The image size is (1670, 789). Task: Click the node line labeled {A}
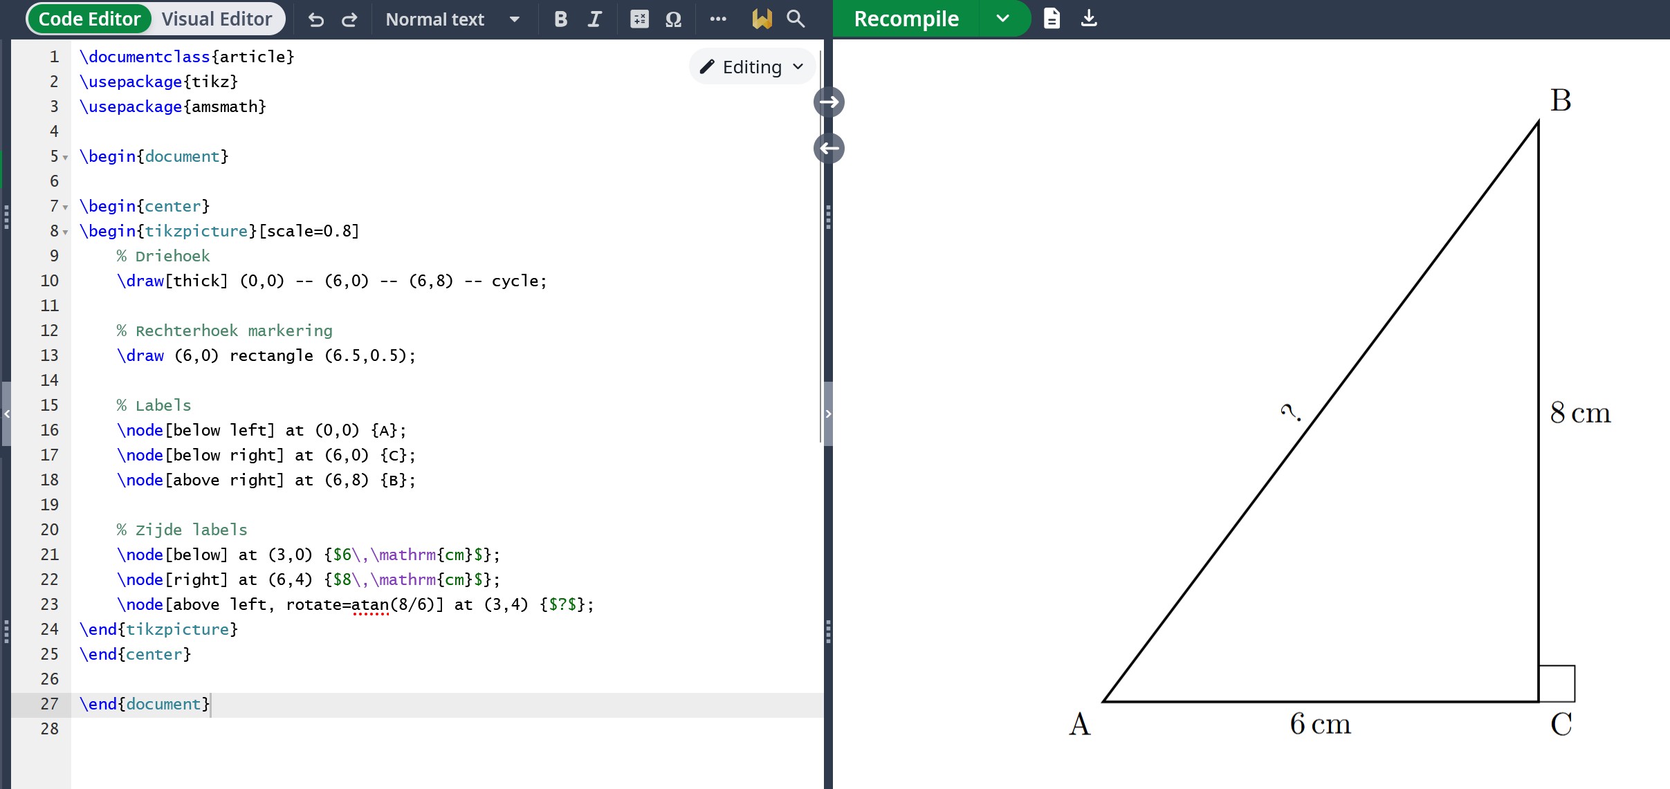[261, 430]
